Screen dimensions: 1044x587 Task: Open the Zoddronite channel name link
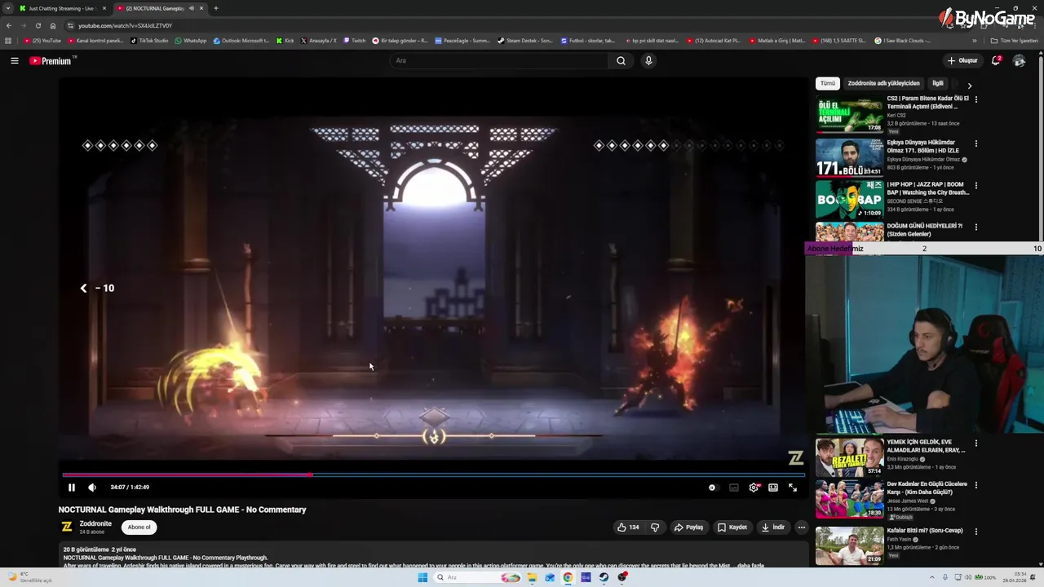pos(95,523)
